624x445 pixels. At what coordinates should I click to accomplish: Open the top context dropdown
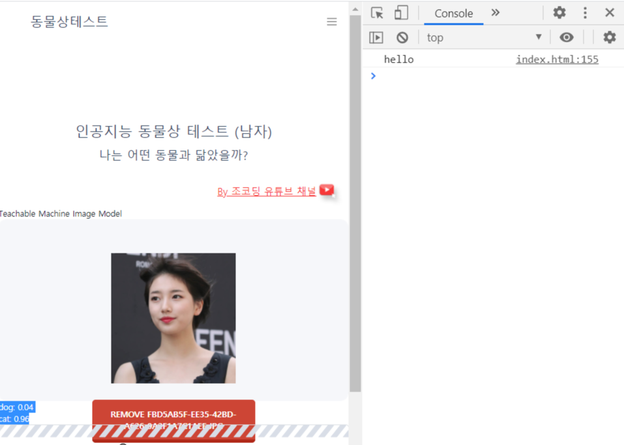click(x=484, y=37)
